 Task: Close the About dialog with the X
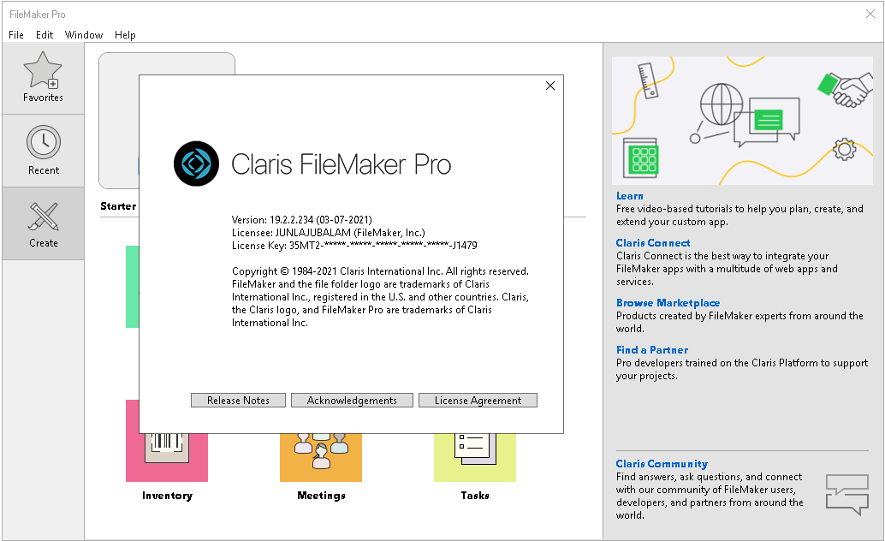550,86
